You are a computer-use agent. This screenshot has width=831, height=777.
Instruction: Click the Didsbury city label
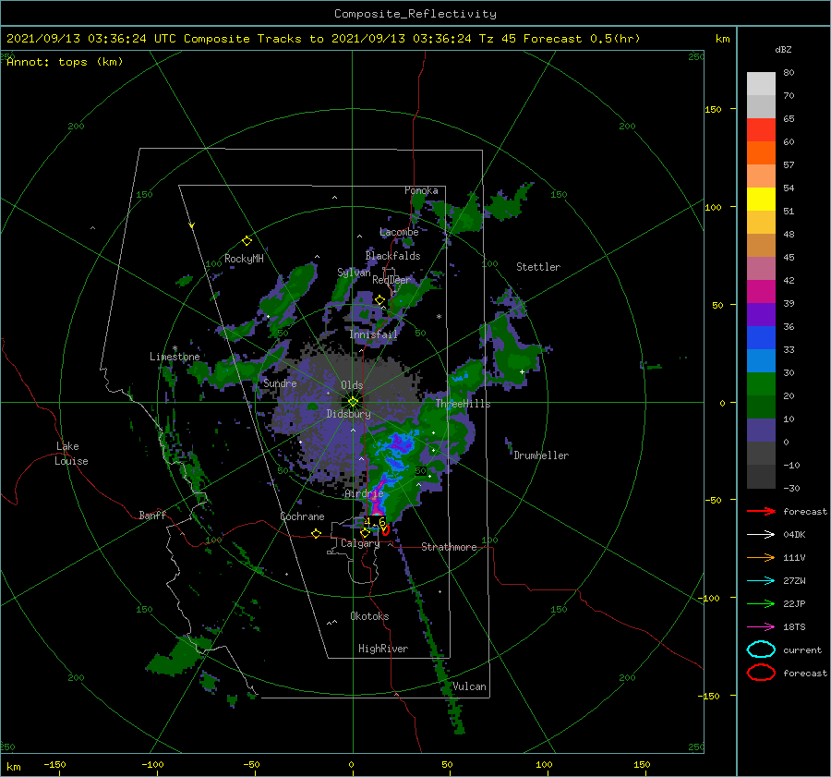pyautogui.click(x=349, y=414)
